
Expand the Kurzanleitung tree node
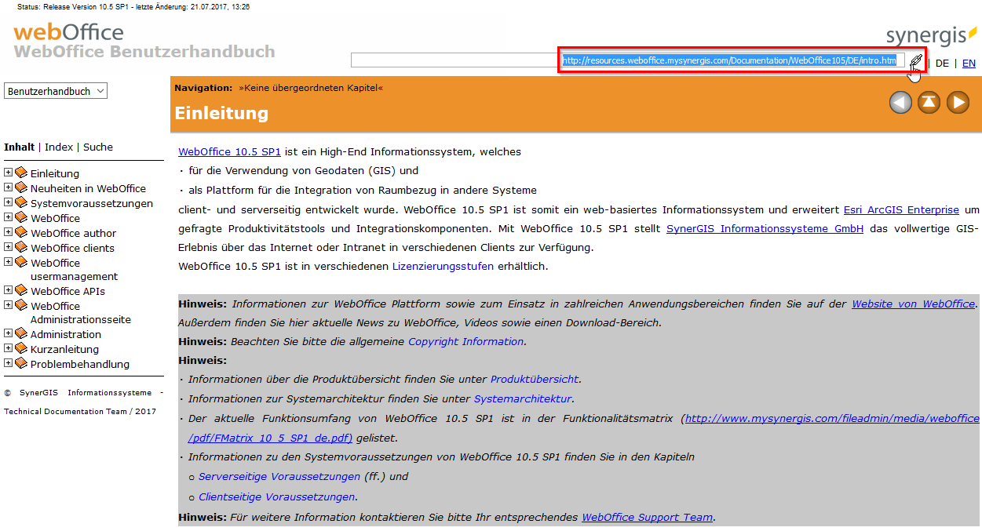click(8, 348)
